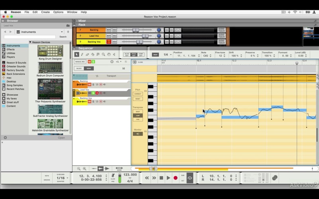Click the rewind transport button
Viewport: 319px width, 199px height.
(147, 178)
